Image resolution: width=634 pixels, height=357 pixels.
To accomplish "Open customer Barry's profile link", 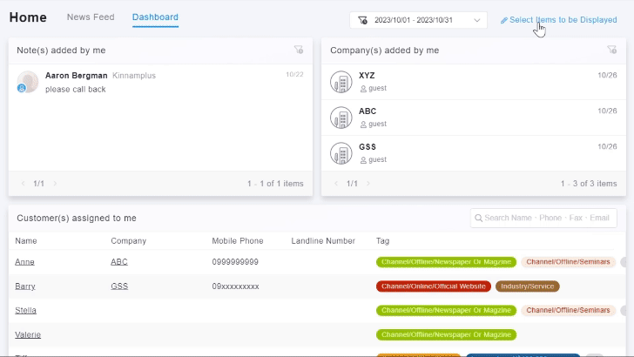I will [x=25, y=286].
